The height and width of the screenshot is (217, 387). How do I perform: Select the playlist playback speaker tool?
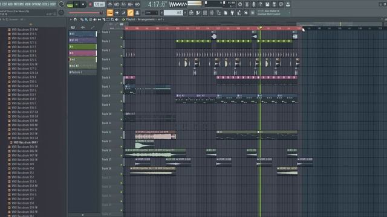117,19
